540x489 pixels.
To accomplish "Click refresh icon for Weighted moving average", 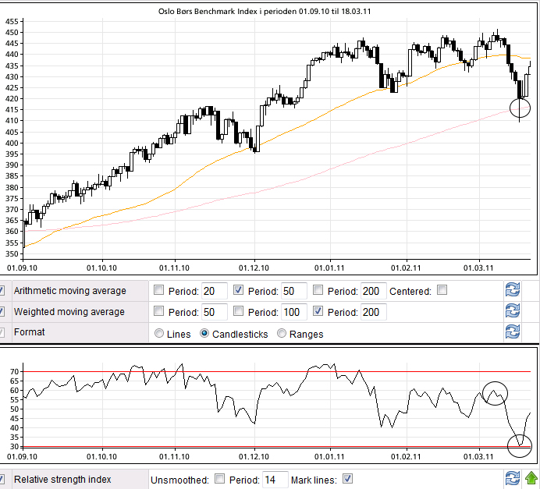I will click(x=513, y=312).
